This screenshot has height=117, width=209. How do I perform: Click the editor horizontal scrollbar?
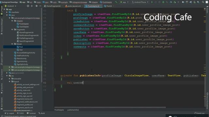coord(110,107)
